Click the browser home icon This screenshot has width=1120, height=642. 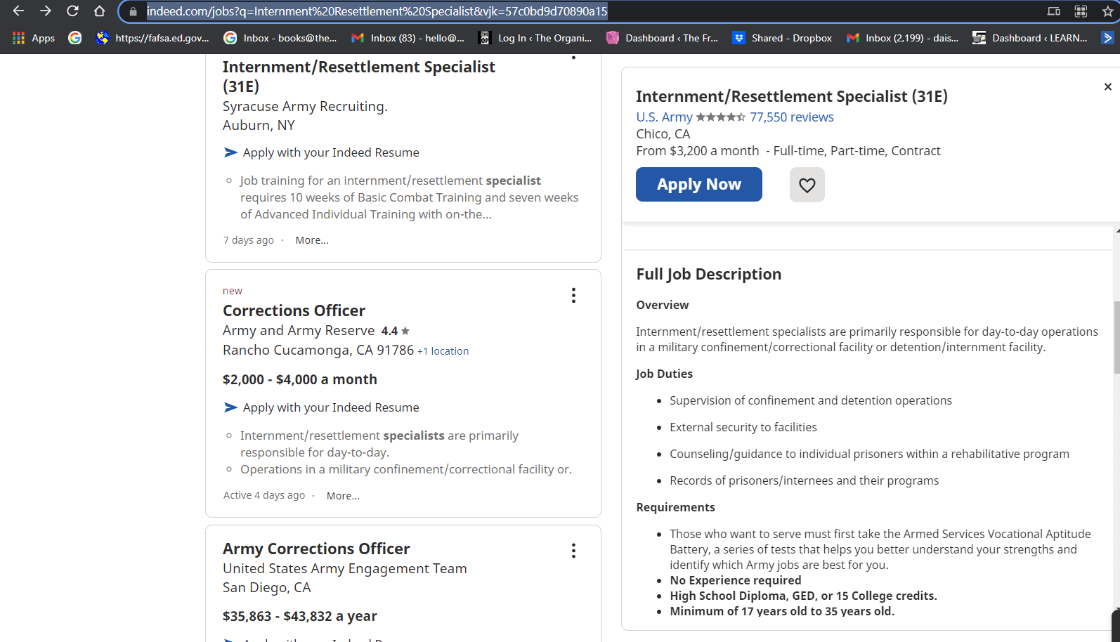(x=99, y=11)
